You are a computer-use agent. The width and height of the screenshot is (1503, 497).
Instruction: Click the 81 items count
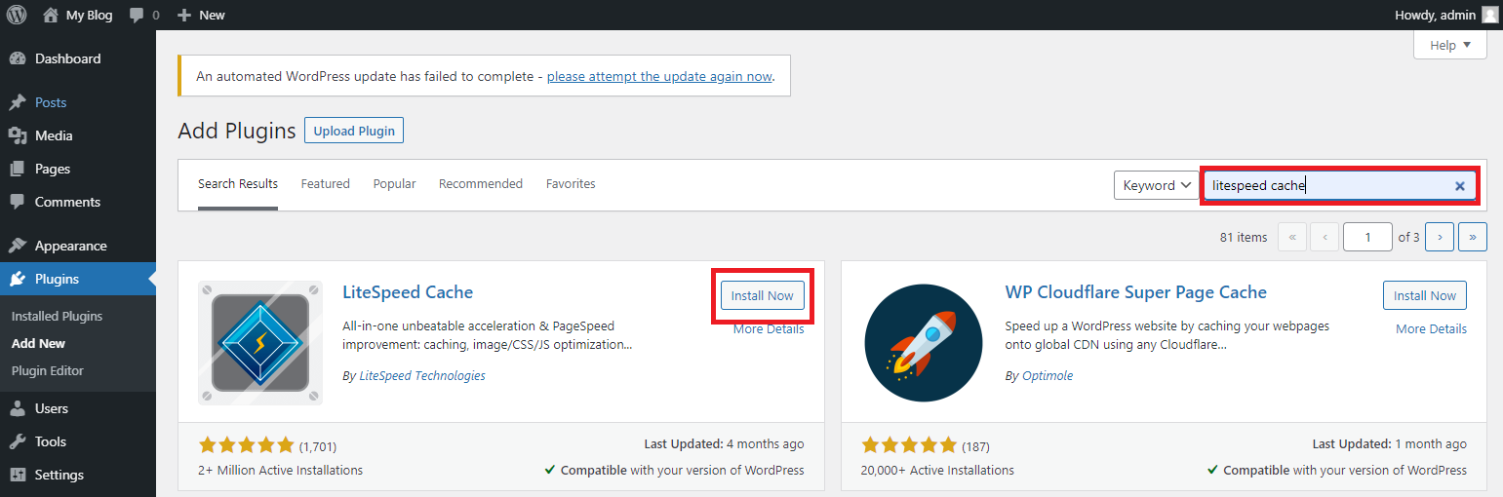pos(1244,237)
